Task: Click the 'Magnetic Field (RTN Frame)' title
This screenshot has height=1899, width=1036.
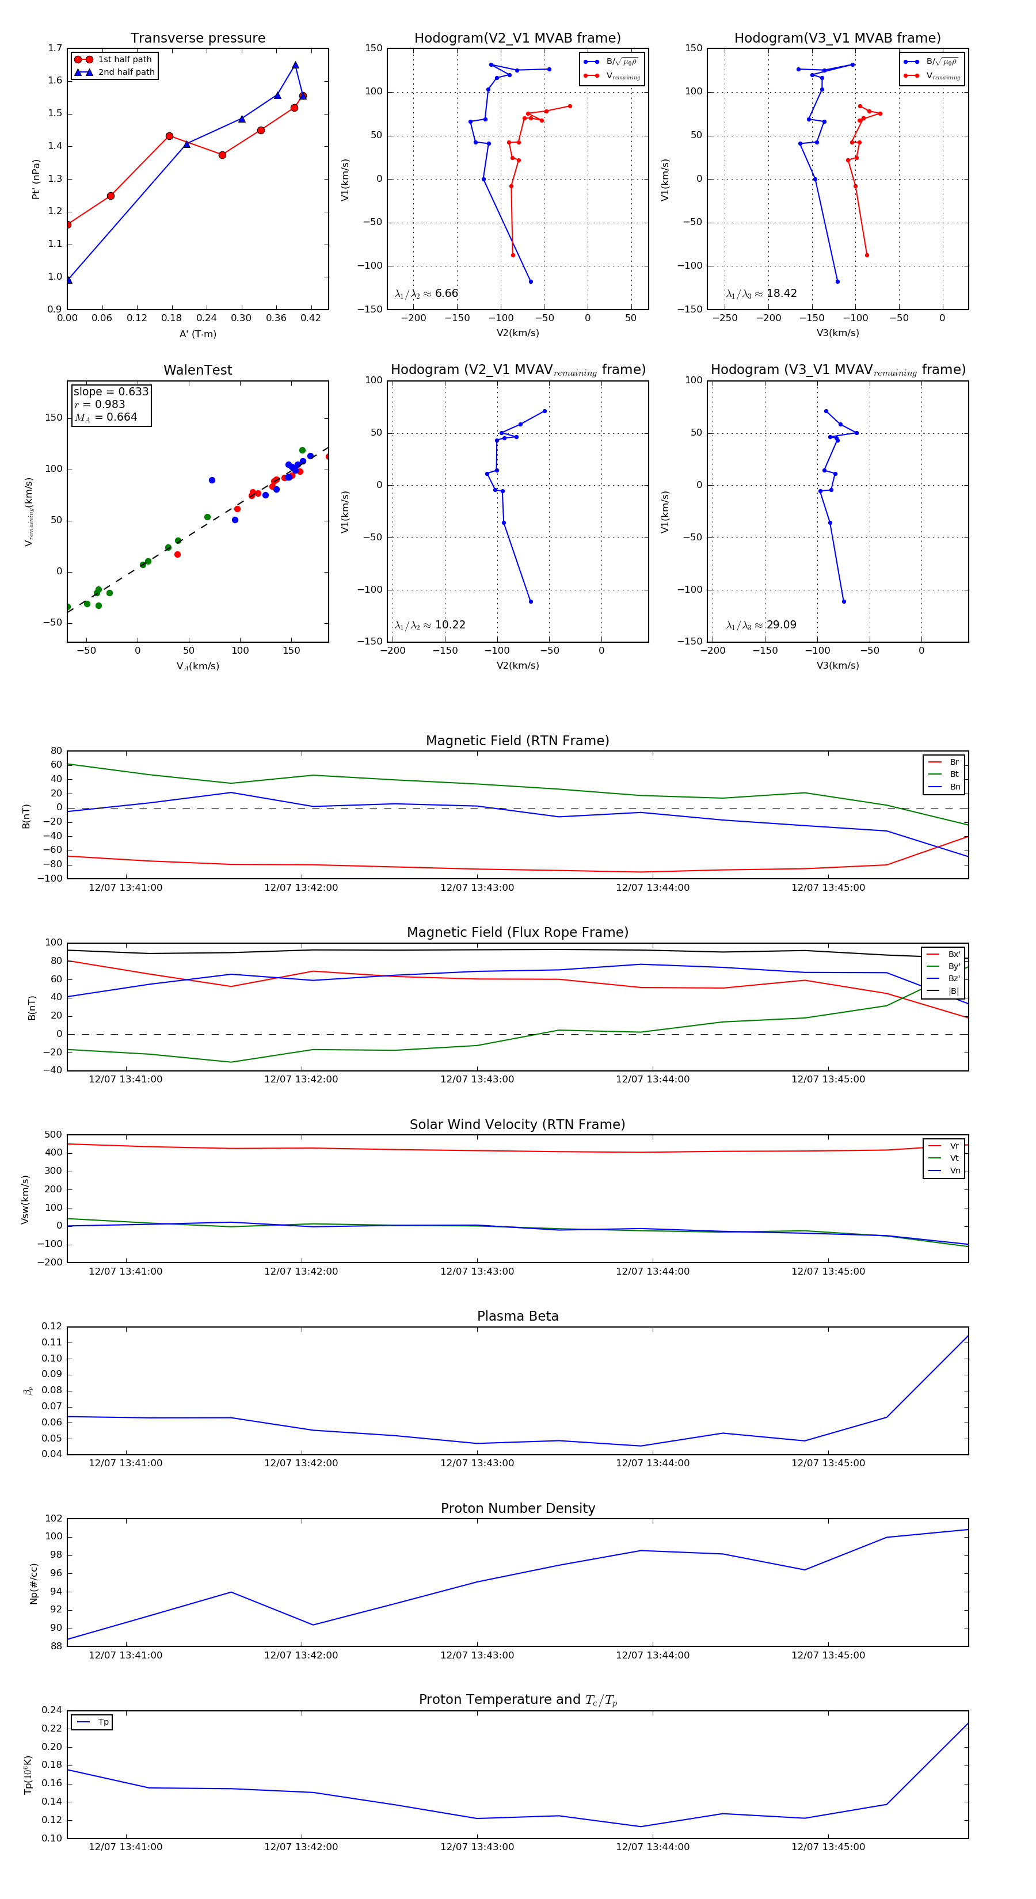Action: point(517,741)
